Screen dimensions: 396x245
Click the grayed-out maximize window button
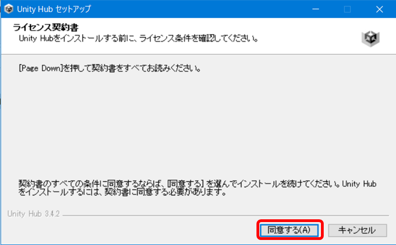pyautogui.click(x=347, y=9)
